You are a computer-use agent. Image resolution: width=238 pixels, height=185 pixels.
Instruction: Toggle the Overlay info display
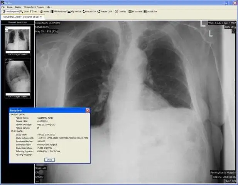pos(120,12)
